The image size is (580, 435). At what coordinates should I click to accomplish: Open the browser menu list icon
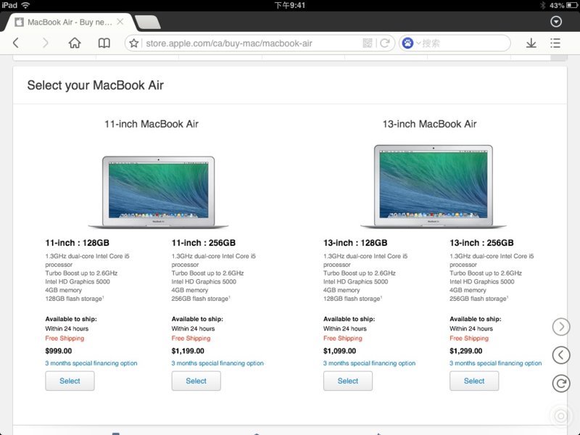(556, 43)
